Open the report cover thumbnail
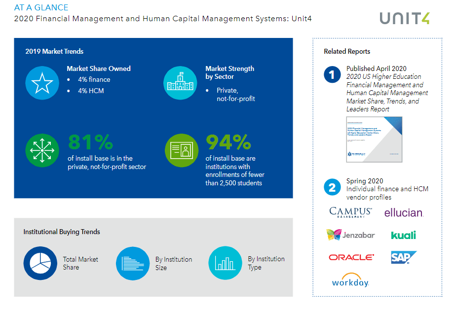Viewport: 455px width, 309px height. click(375, 139)
